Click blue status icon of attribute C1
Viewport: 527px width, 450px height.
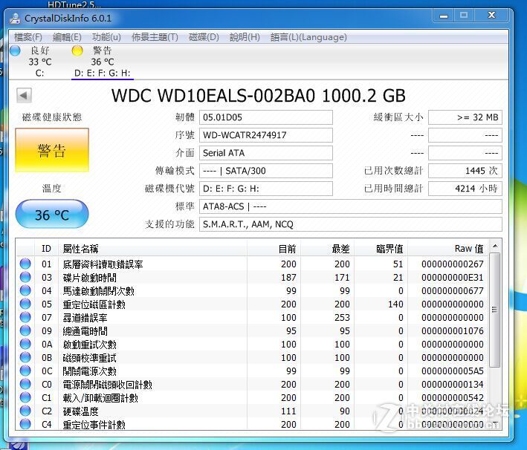[25, 397]
